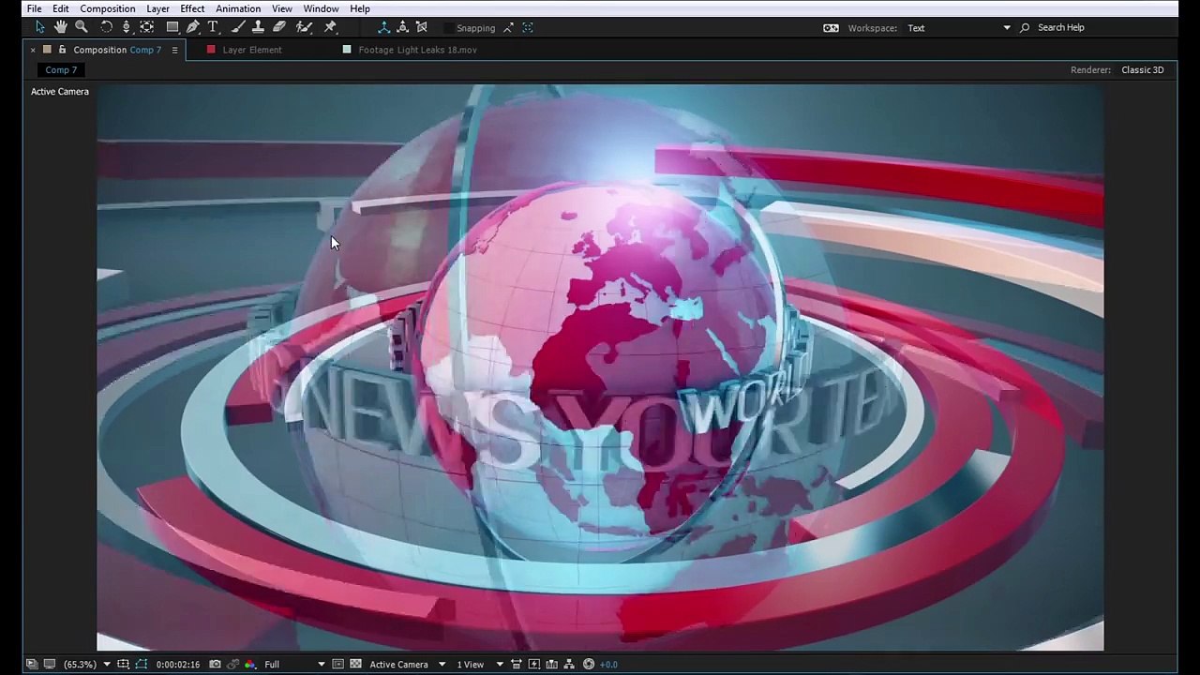Screen dimensions: 1200x675
Task: Toggle the viewer lock icon
Action: click(62, 50)
